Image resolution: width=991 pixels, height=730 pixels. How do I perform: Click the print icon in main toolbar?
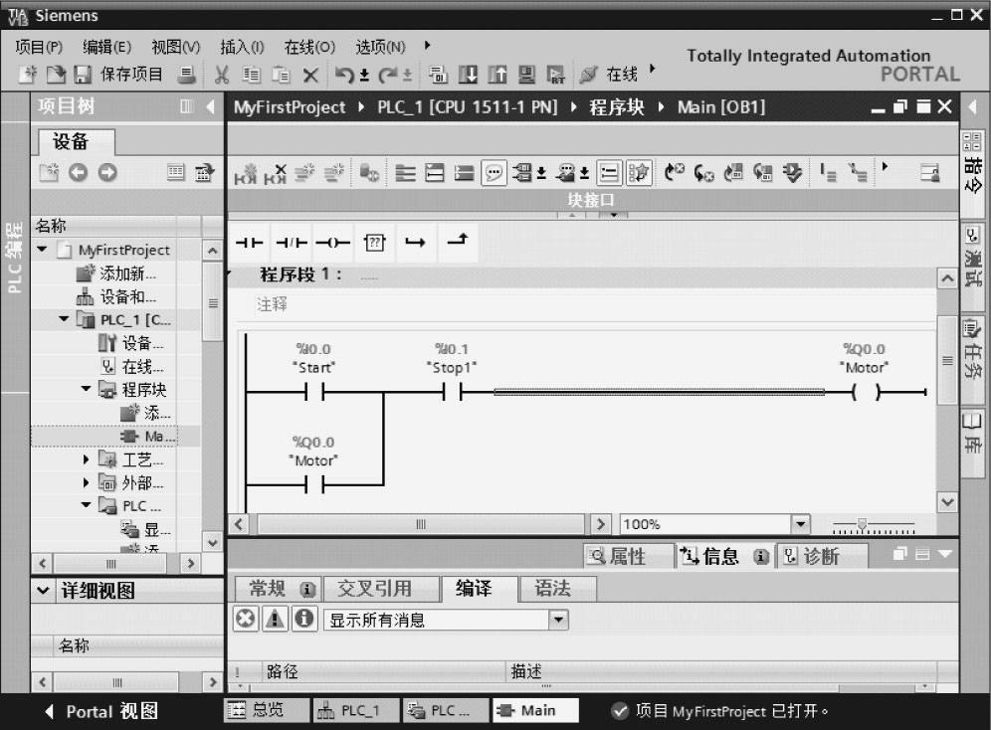click(186, 75)
